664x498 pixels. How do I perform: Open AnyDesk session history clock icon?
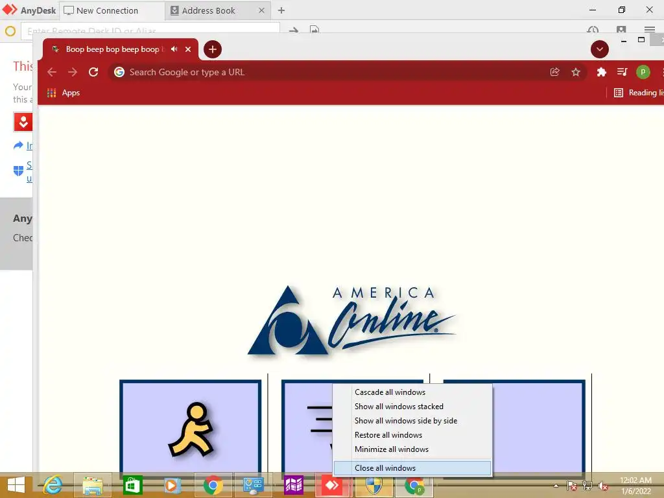[x=593, y=30]
